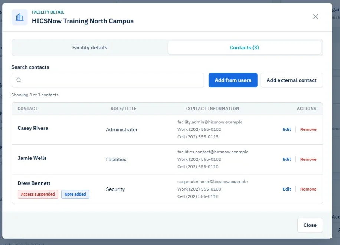Click Casey Rivera's Cell (202) 555-0113
The height and width of the screenshot is (245, 340).
pos(198,137)
